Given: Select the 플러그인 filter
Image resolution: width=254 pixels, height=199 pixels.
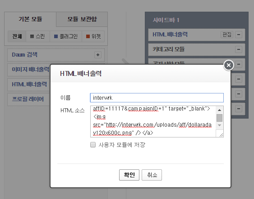Looking at the screenshot, I should coord(66,36).
